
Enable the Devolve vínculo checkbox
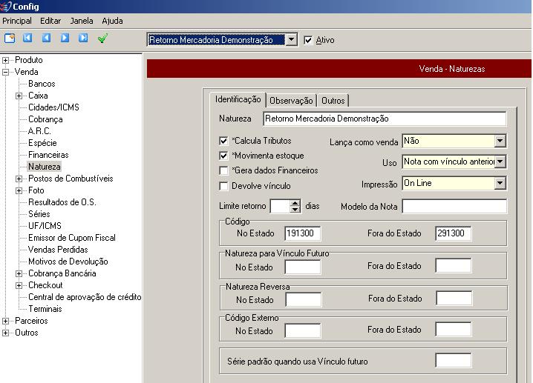point(223,186)
